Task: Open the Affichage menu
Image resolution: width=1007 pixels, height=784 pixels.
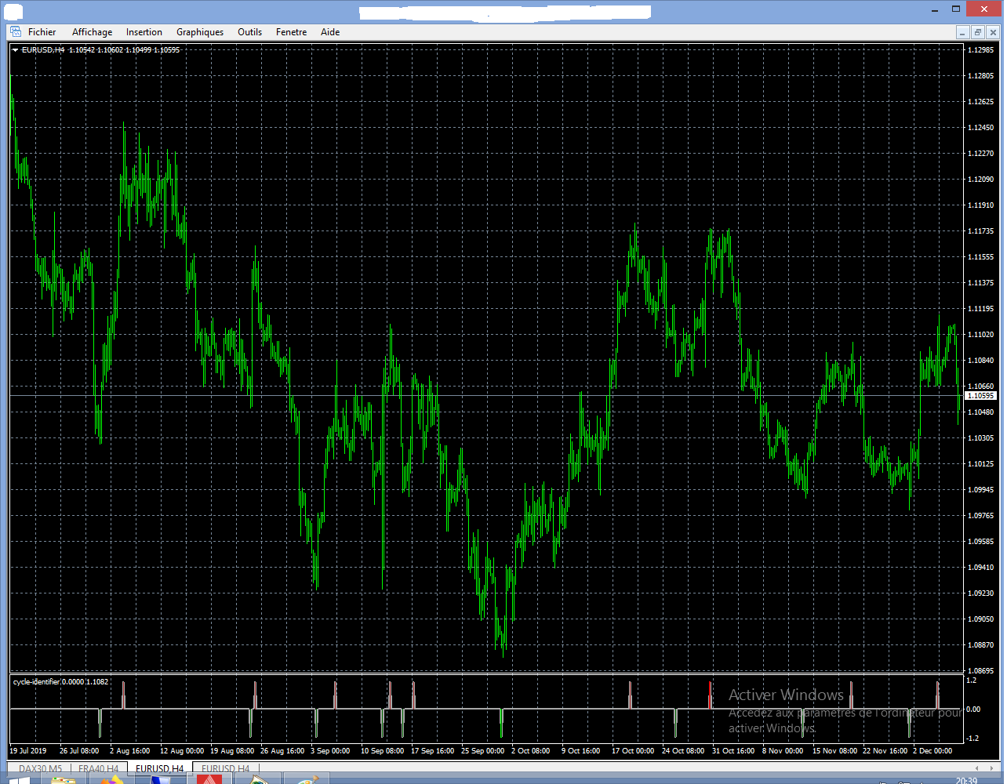Action: 92,32
